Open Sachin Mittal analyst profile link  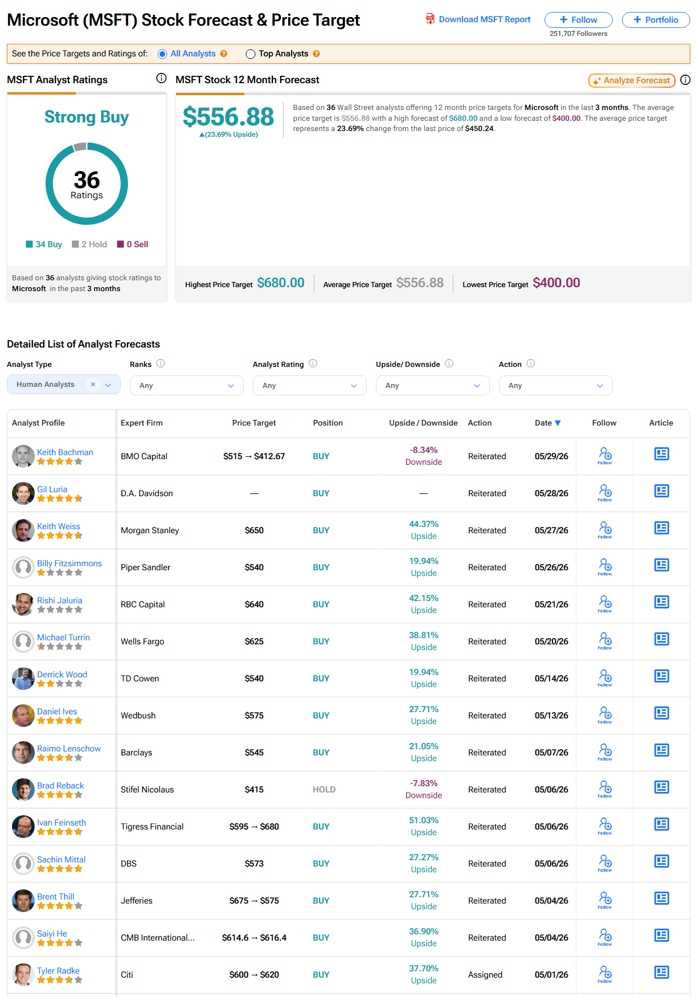[x=61, y=860]
